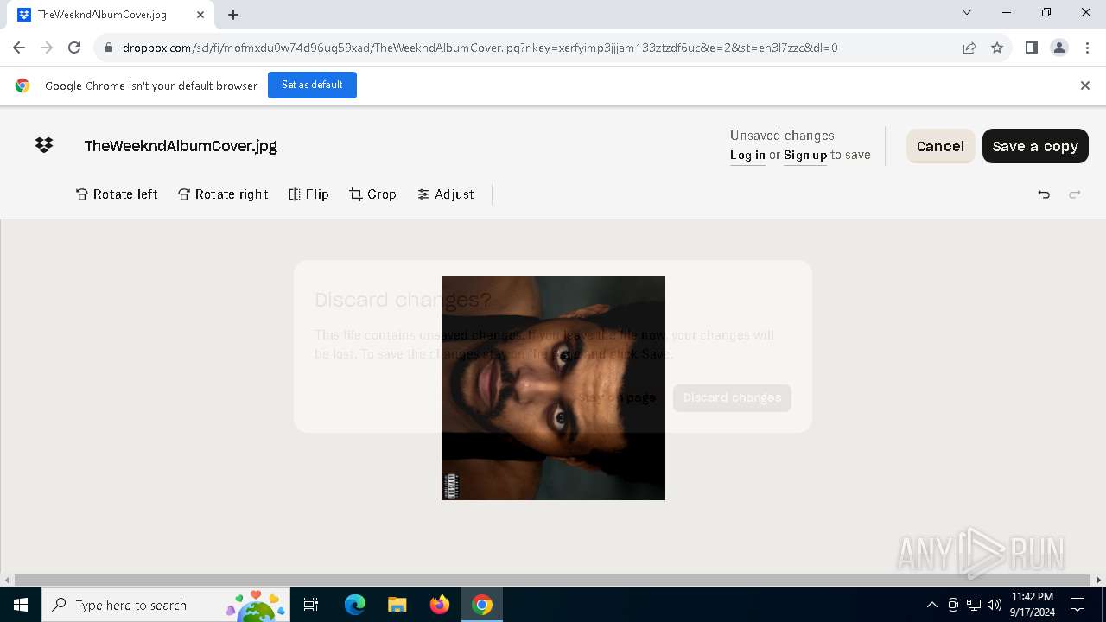The width and height of the screenshot is (1106, 622).
Task: Click the scroll right arrow
Action: point(1099,580)
